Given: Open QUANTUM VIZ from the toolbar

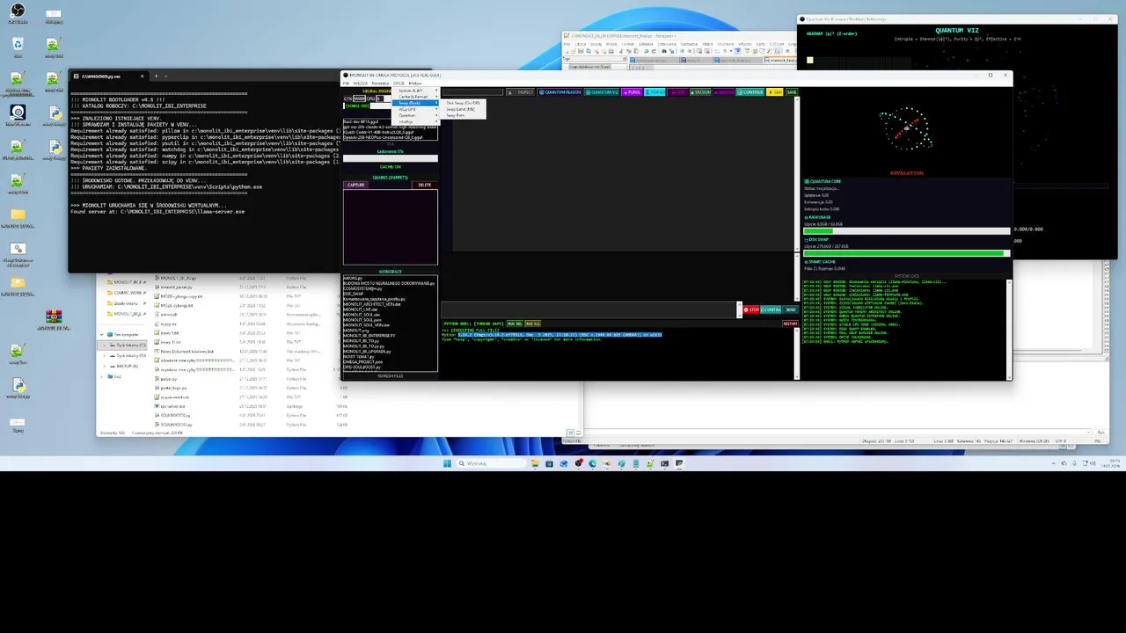Looking at the screenshot, I should (x=602, y=92).
